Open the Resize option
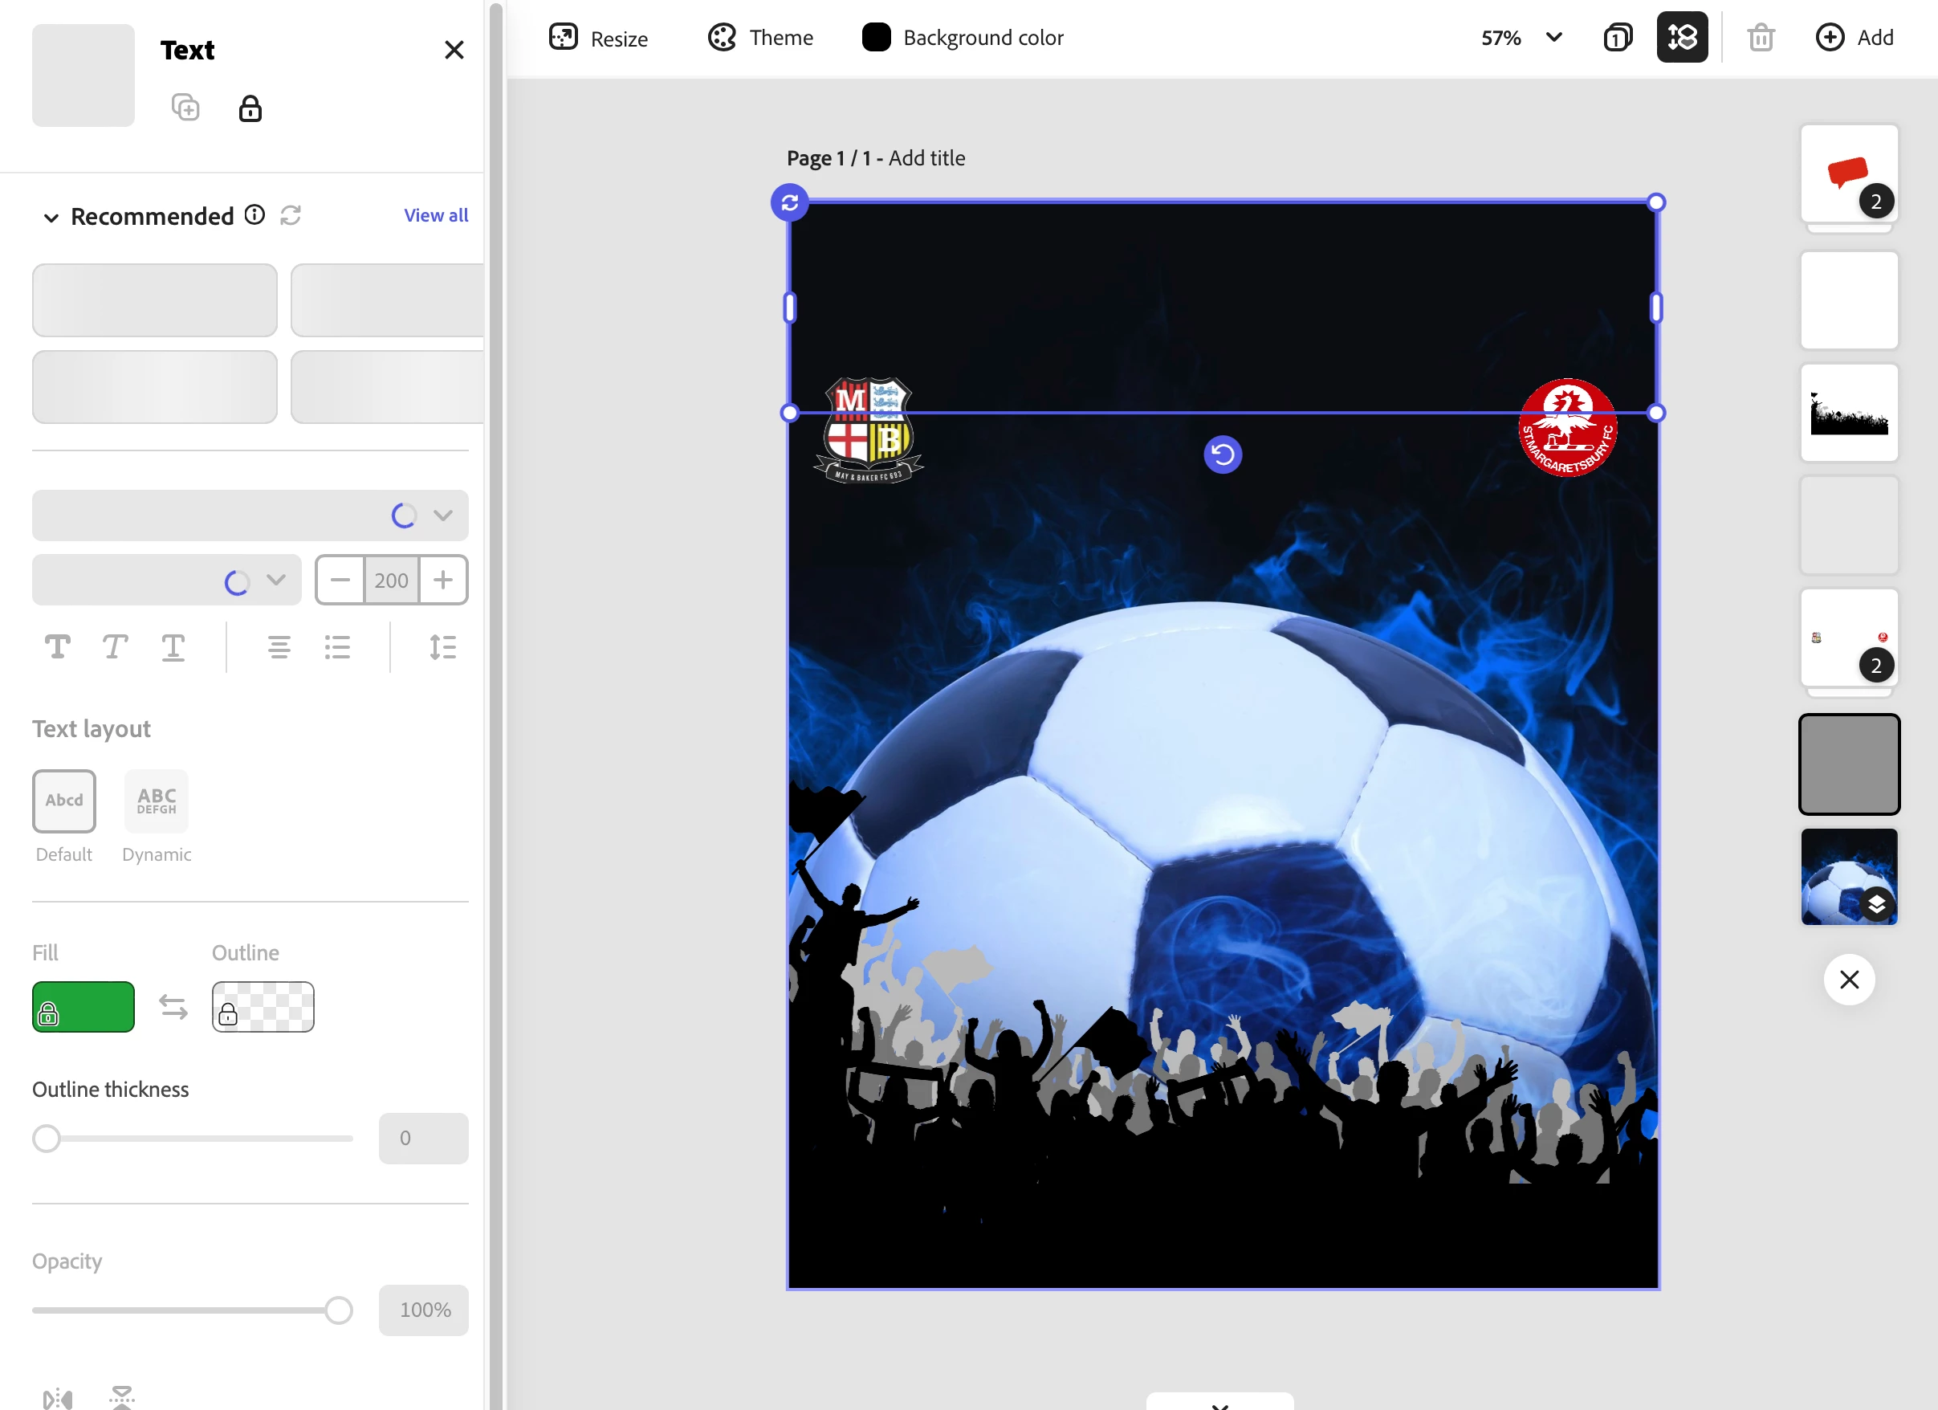This screenshot has width=1938, height=1410. pos(598,38)
